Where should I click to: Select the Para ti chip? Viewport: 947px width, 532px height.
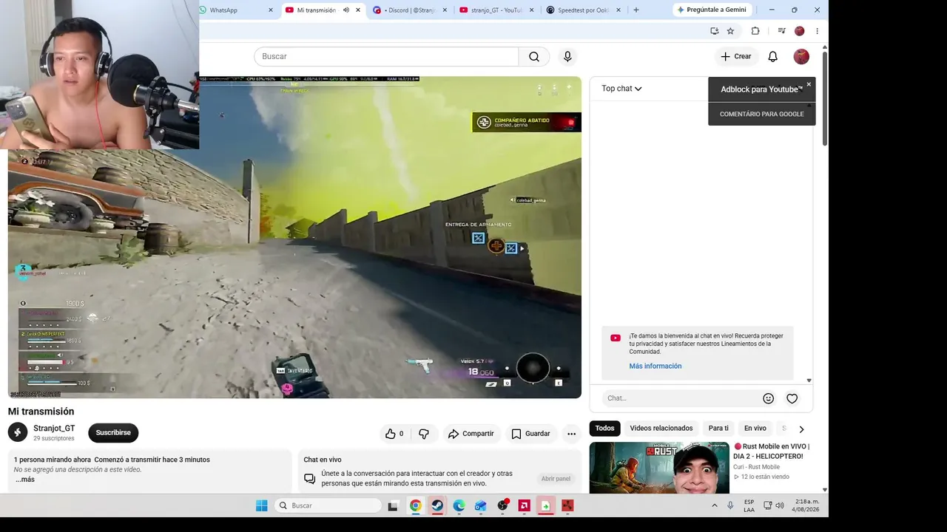(x=718, y=429)
